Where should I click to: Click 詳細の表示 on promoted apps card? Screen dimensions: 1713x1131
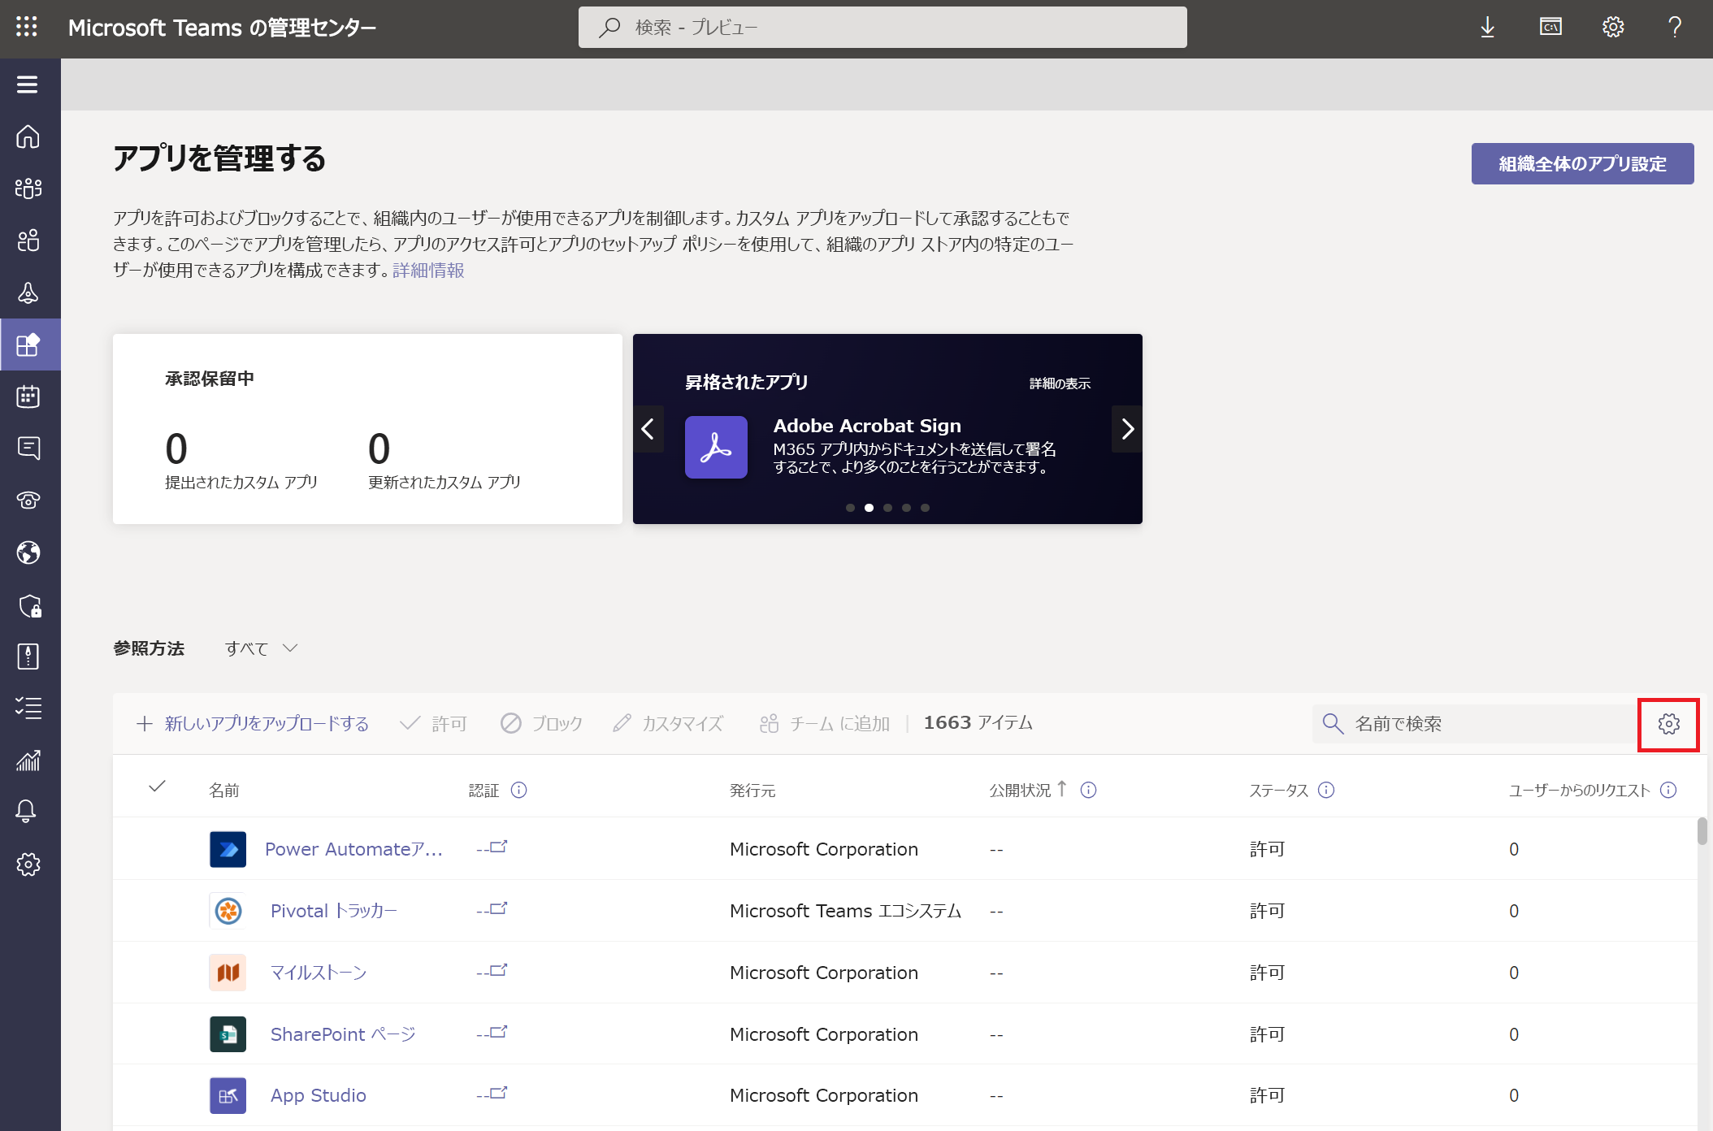[x=1060, y=383]
